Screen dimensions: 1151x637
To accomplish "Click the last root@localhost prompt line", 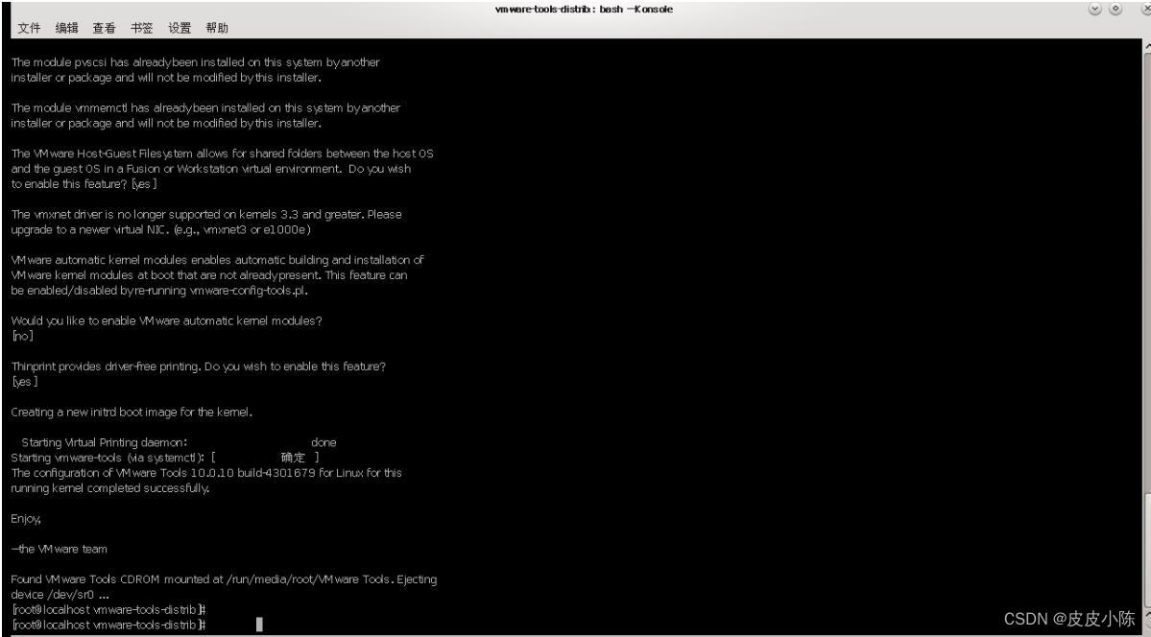I will click(x=108, y=625).
